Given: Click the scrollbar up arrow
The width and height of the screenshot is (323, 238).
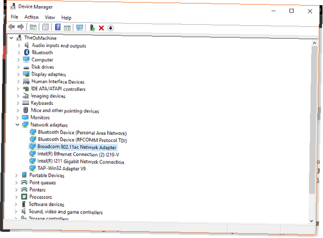Looking at the screenshot, I should coord(314,43).
